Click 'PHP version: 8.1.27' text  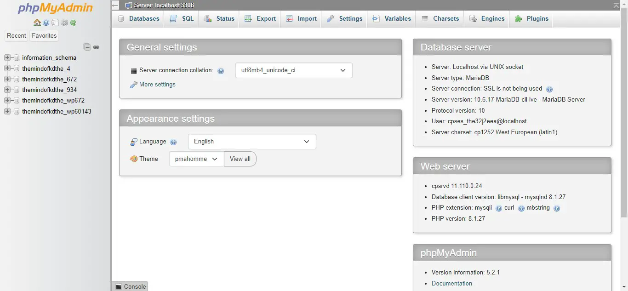coord(458,219)
